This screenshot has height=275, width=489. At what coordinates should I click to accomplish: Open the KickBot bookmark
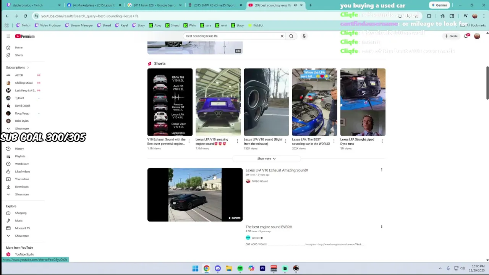(x=256, y=25)
